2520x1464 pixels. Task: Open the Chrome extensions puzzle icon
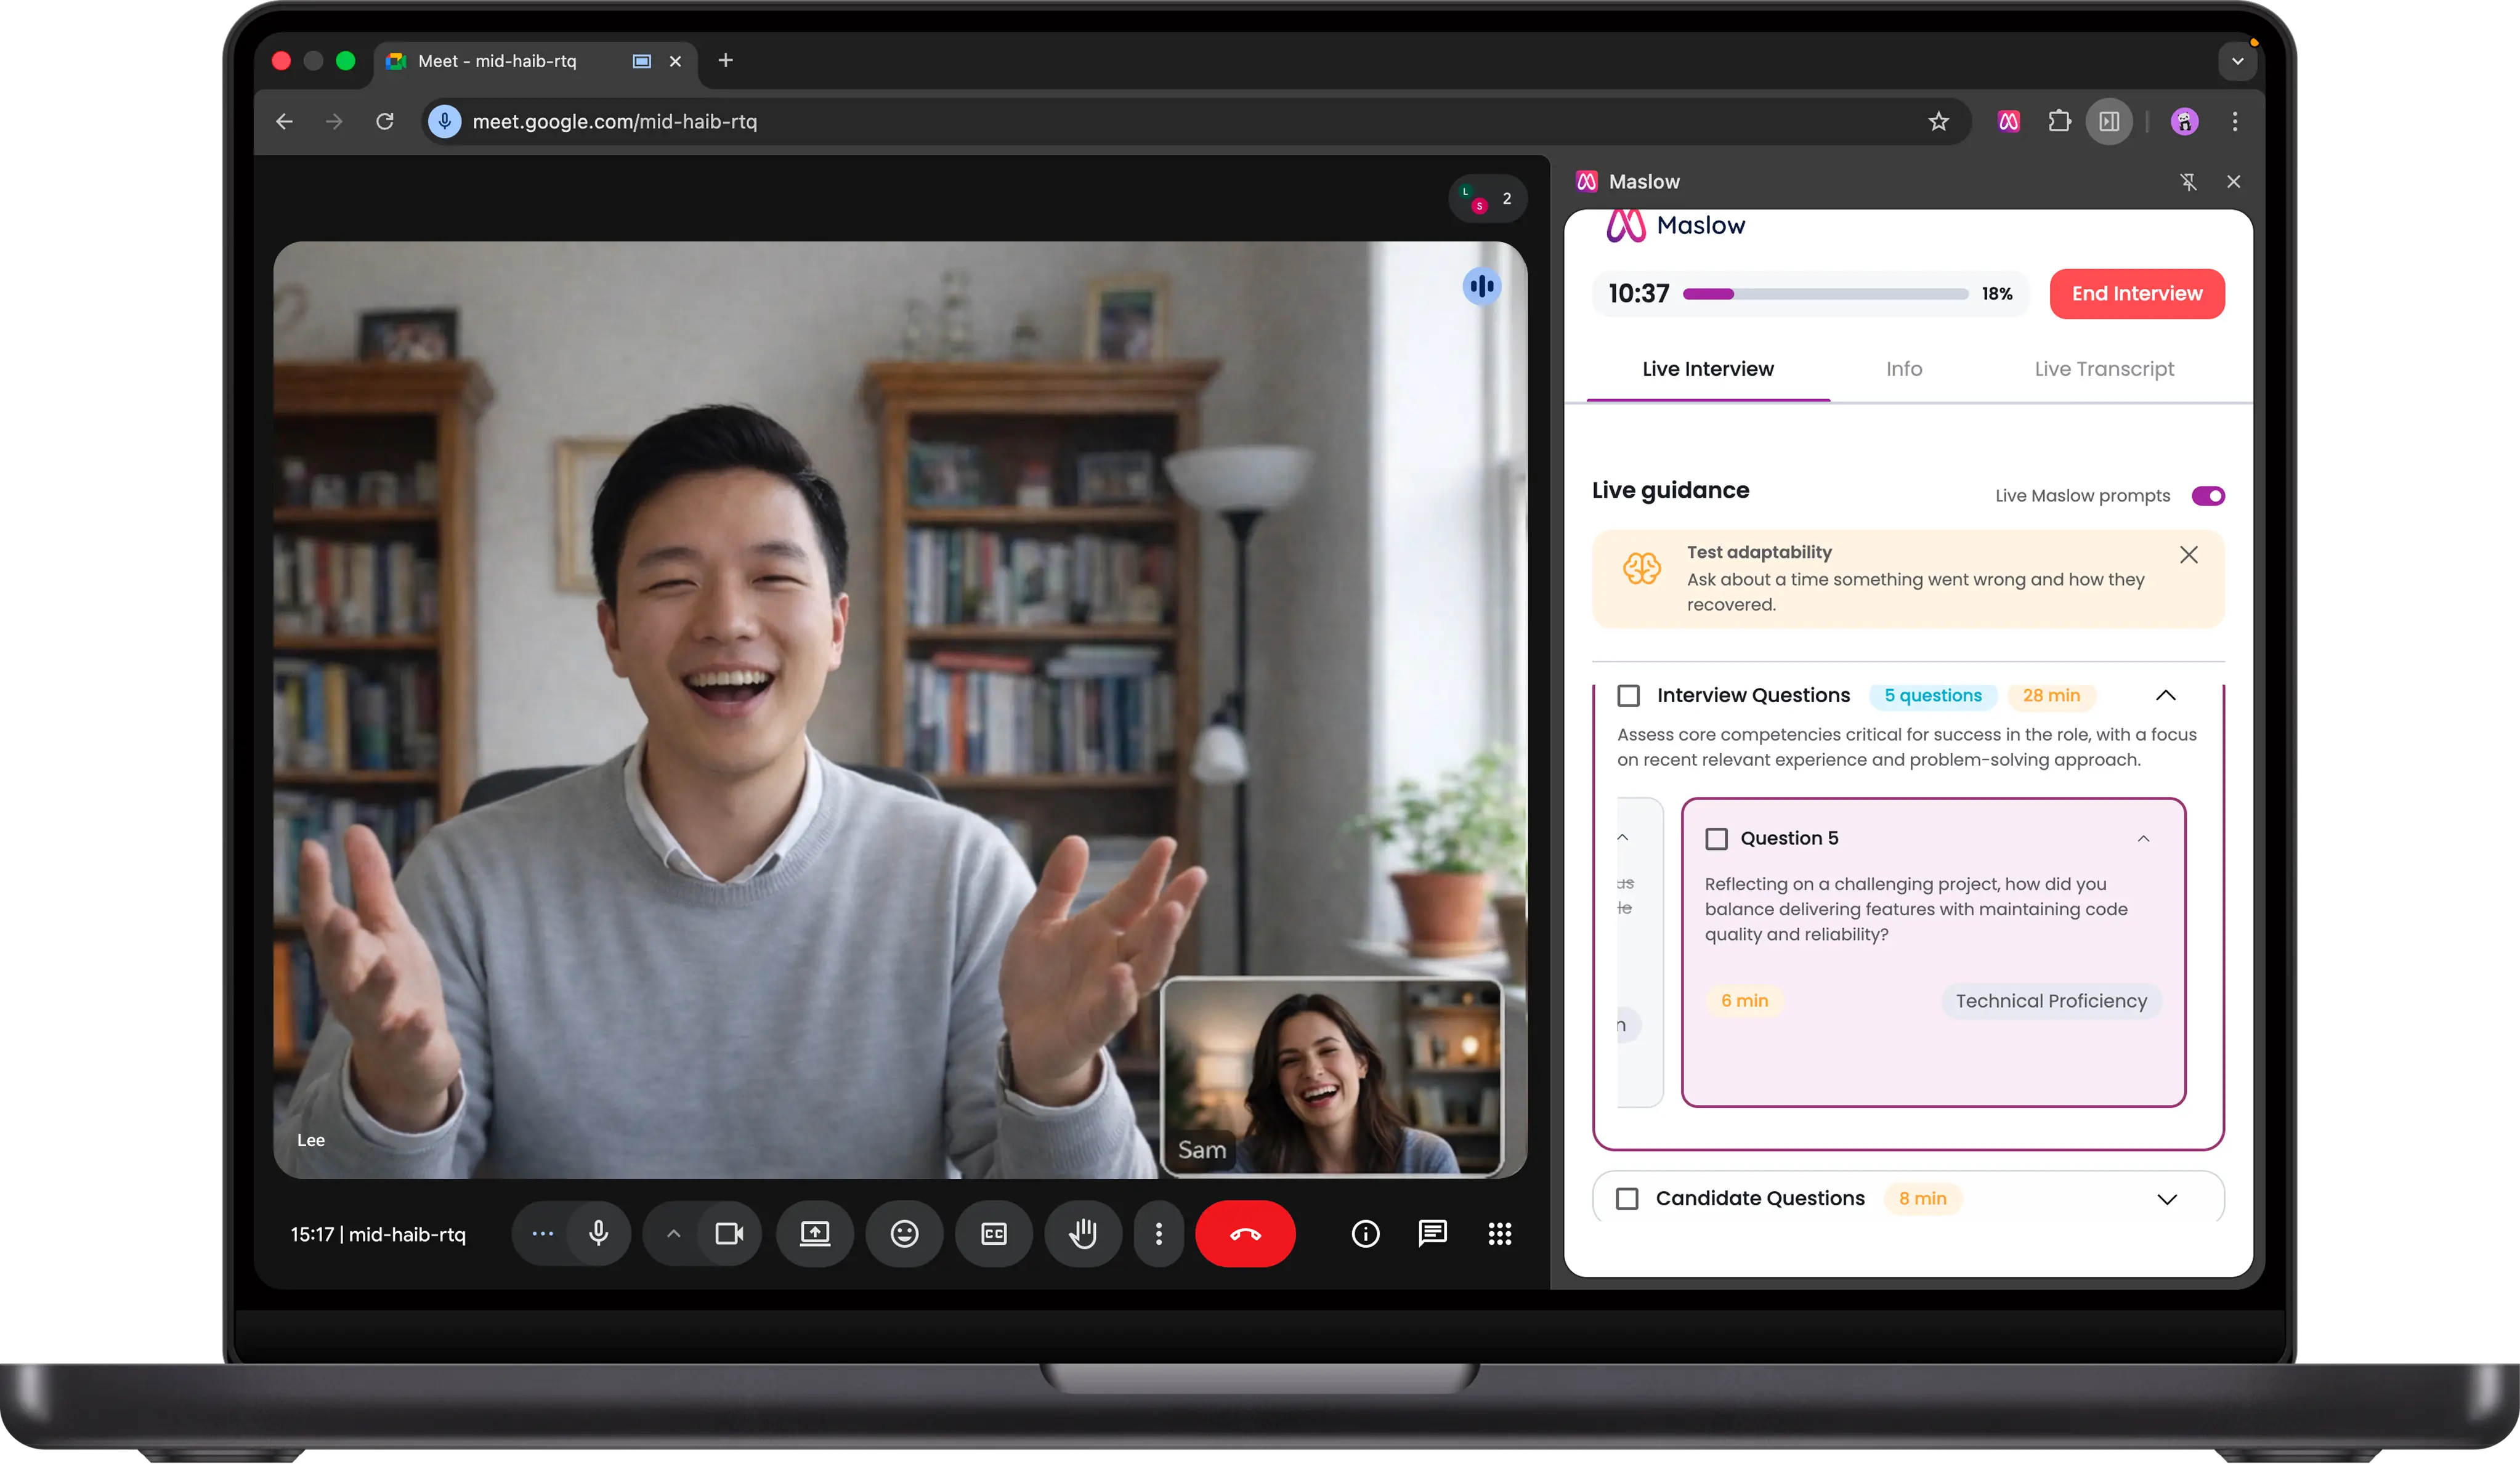[x=2059, y=121]
